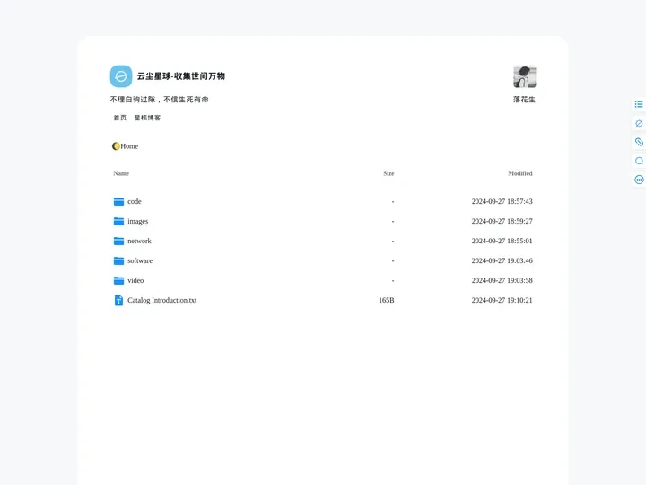The image size is (646, 485).
Task: Click the 落花生 user avatar
Action: pos(524,77)
